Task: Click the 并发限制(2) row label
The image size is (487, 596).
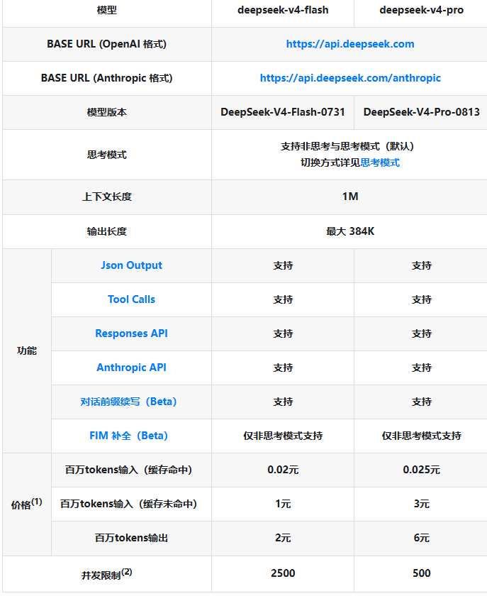Action: pos(107,574)
